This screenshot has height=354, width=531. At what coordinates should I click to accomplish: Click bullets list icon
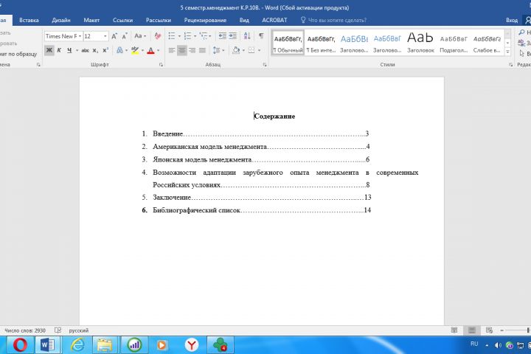tap(172, 36)
